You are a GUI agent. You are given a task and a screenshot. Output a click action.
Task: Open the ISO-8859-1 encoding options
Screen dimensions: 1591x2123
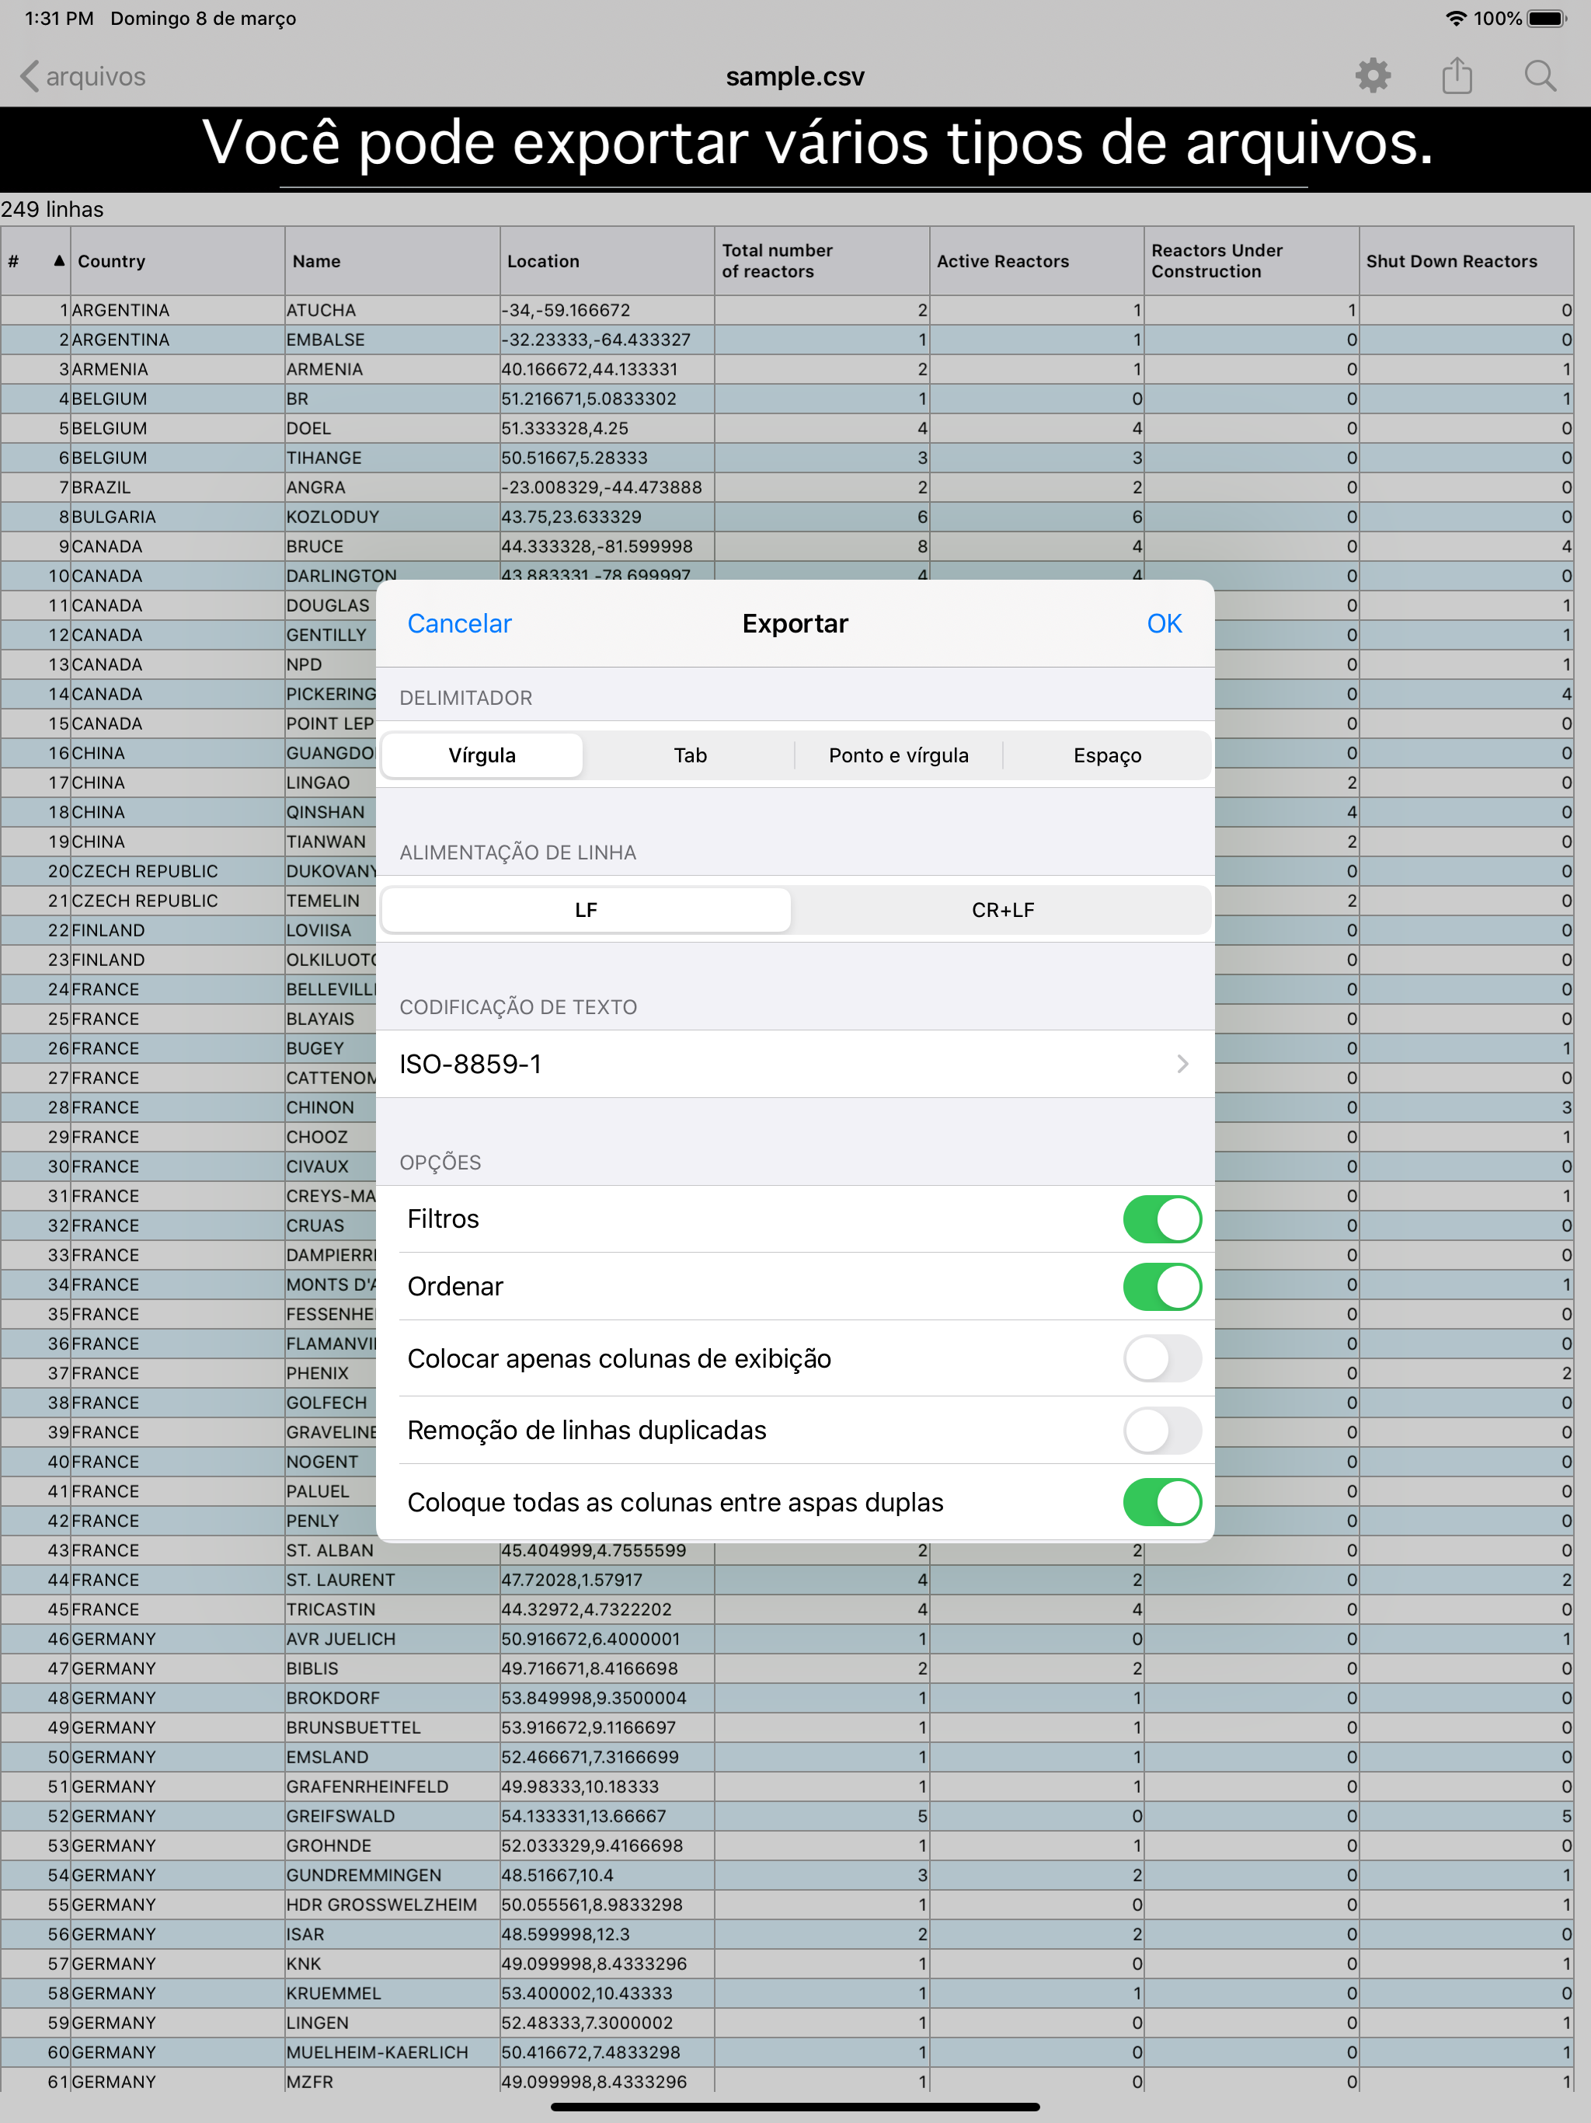[795, 1063]
